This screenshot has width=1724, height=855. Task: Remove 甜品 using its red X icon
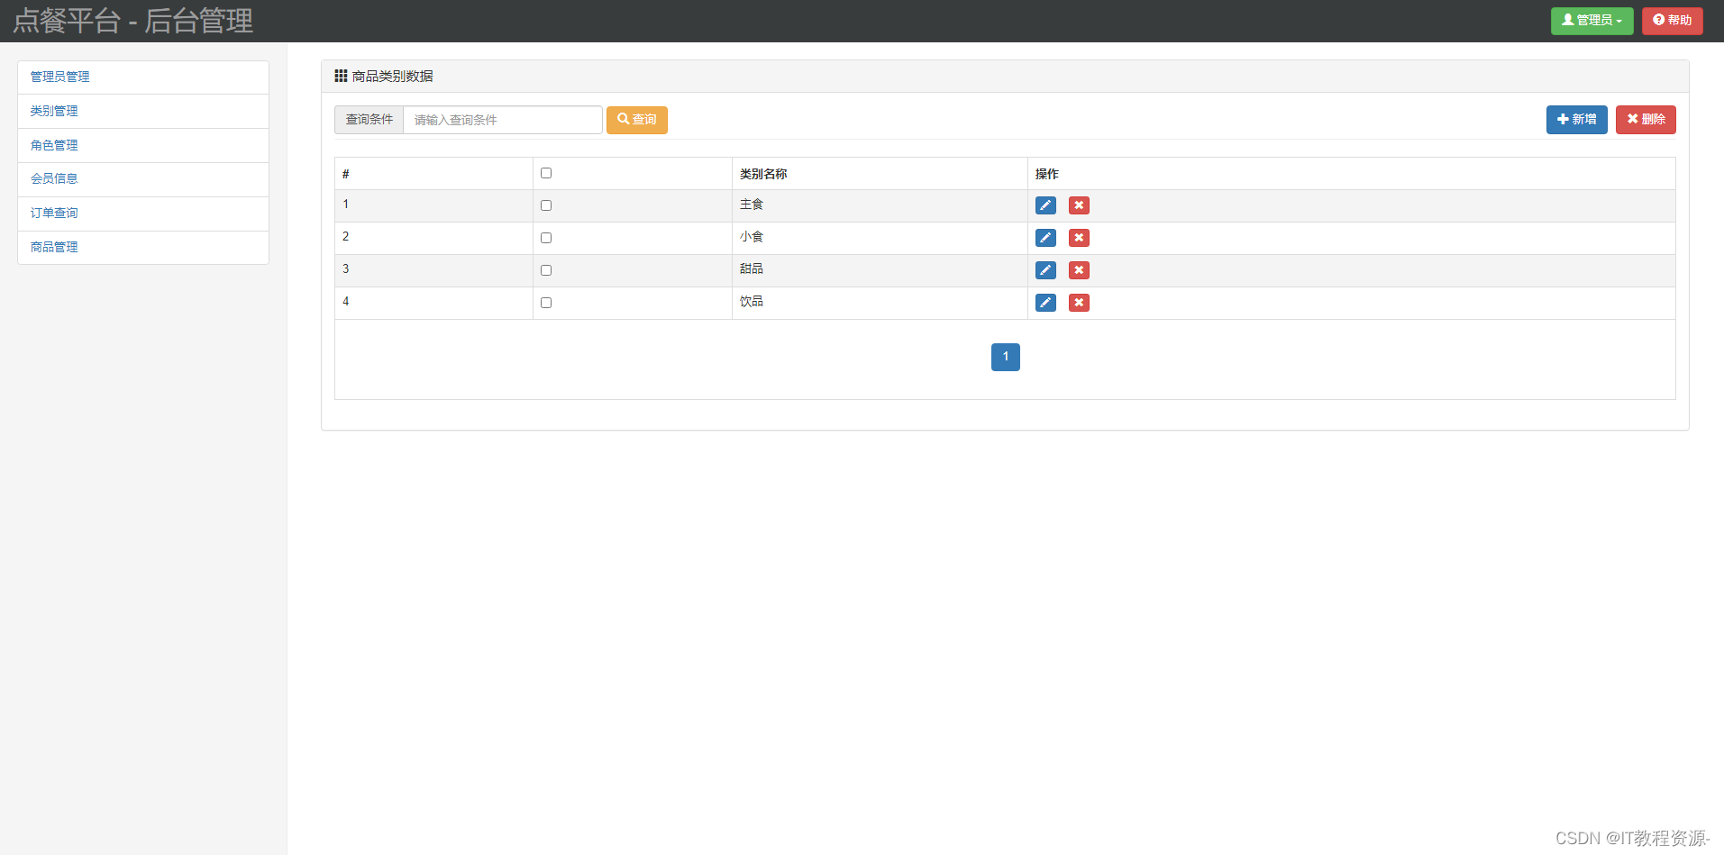1079,270
